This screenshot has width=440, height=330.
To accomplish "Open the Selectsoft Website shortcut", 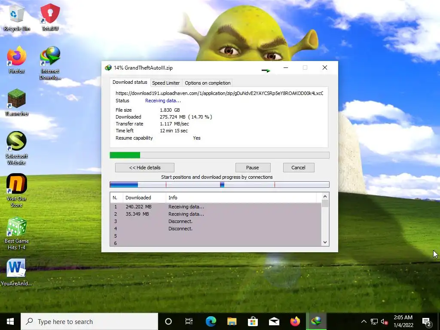I will point(17,148).
